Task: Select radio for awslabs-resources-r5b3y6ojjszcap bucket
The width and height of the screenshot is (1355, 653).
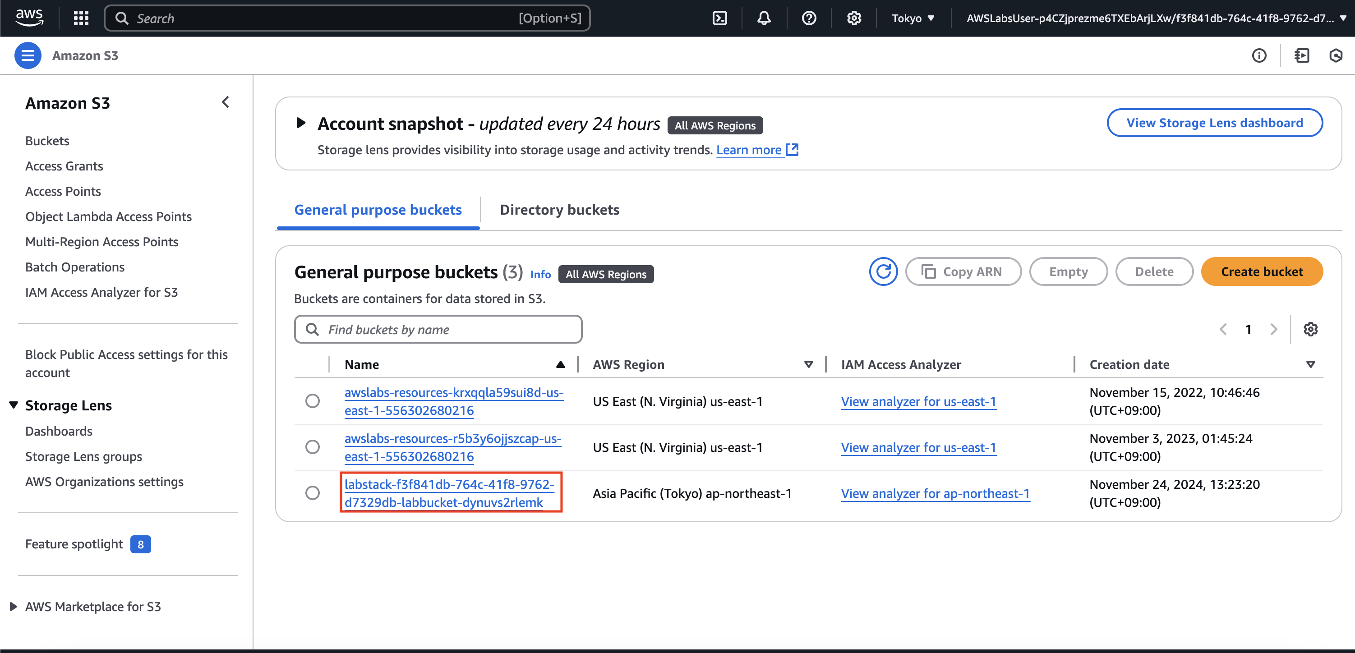Action: (x=313, y=447)
